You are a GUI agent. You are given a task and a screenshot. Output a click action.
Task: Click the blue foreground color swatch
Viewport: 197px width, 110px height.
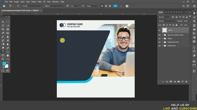click(x=4, y=64)
